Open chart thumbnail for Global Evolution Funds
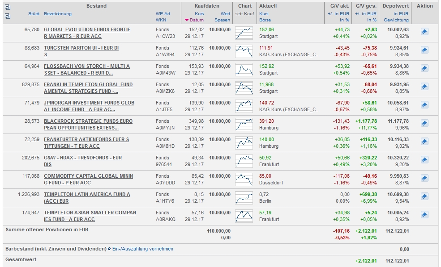This screenshot has width=441, height=267. 244,33
